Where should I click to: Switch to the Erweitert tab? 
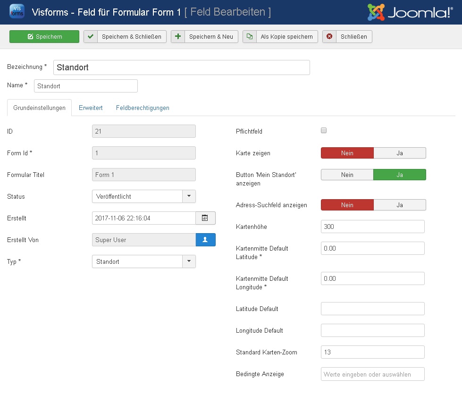click(91, 108)
